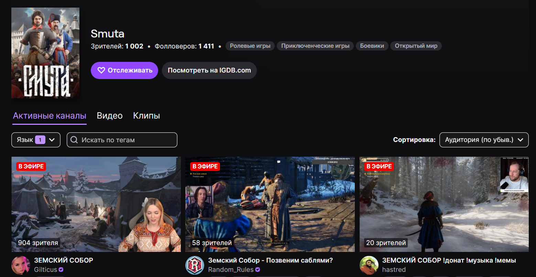Click the В ЭФИРЕ badge on Gilticus stream

click(x=31, y=166)
